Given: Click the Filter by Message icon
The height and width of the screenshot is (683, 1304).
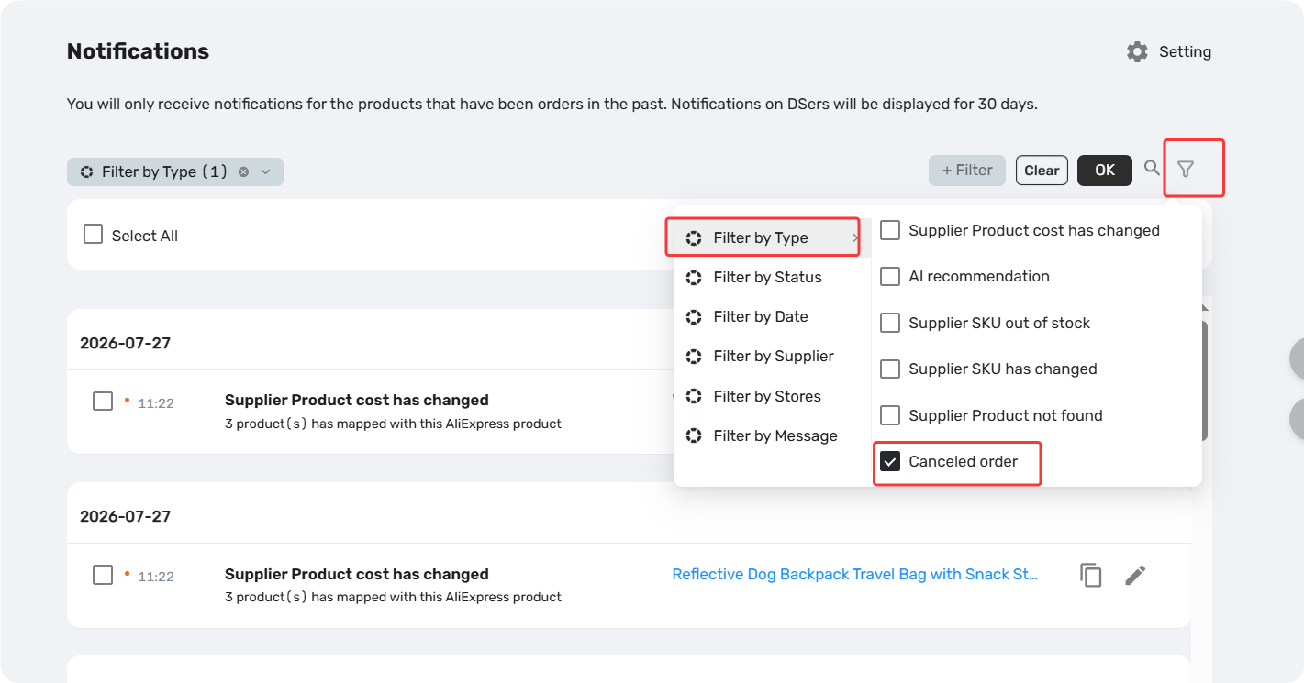Looking at the screenshot, I should [x=695, y=435].
